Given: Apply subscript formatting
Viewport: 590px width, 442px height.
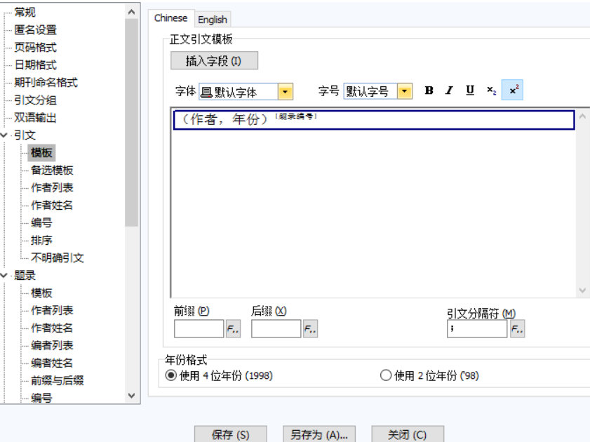Looking at the screenshot, I should (492, 91).
